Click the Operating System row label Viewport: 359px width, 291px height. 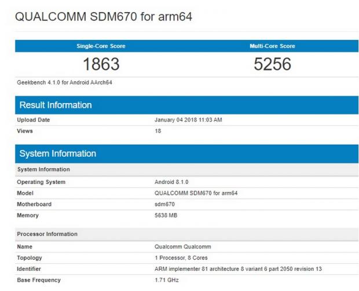tap(41, 182)
